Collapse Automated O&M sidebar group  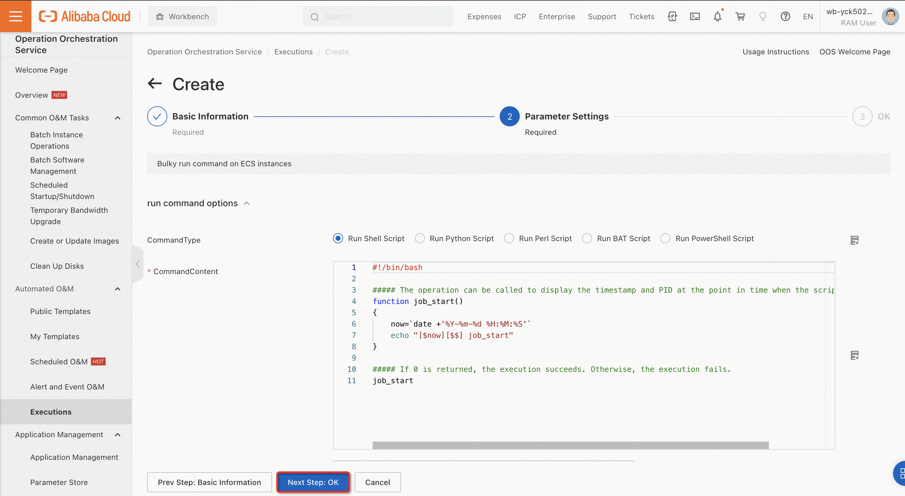118,289
